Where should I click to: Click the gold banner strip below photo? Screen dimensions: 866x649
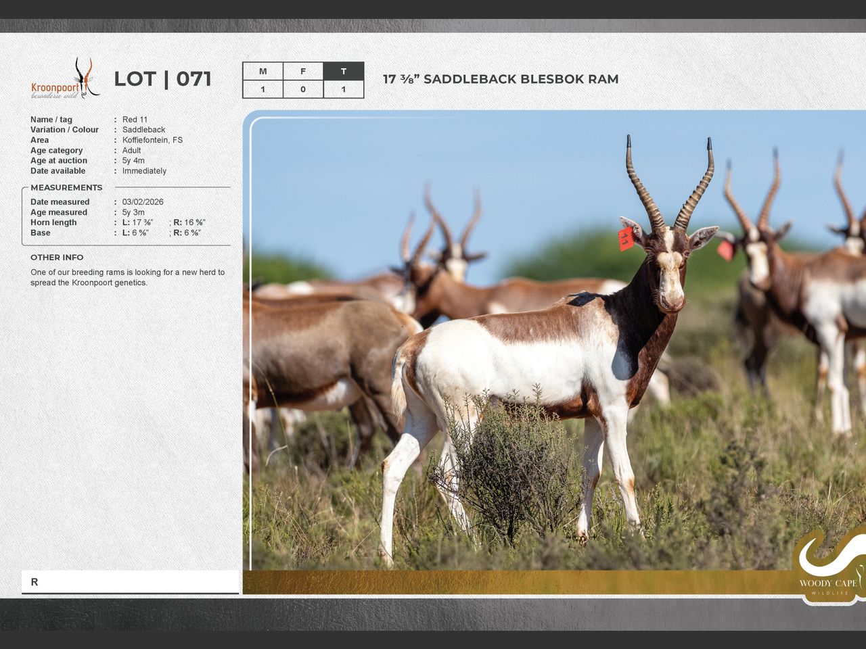click(514, 582)
